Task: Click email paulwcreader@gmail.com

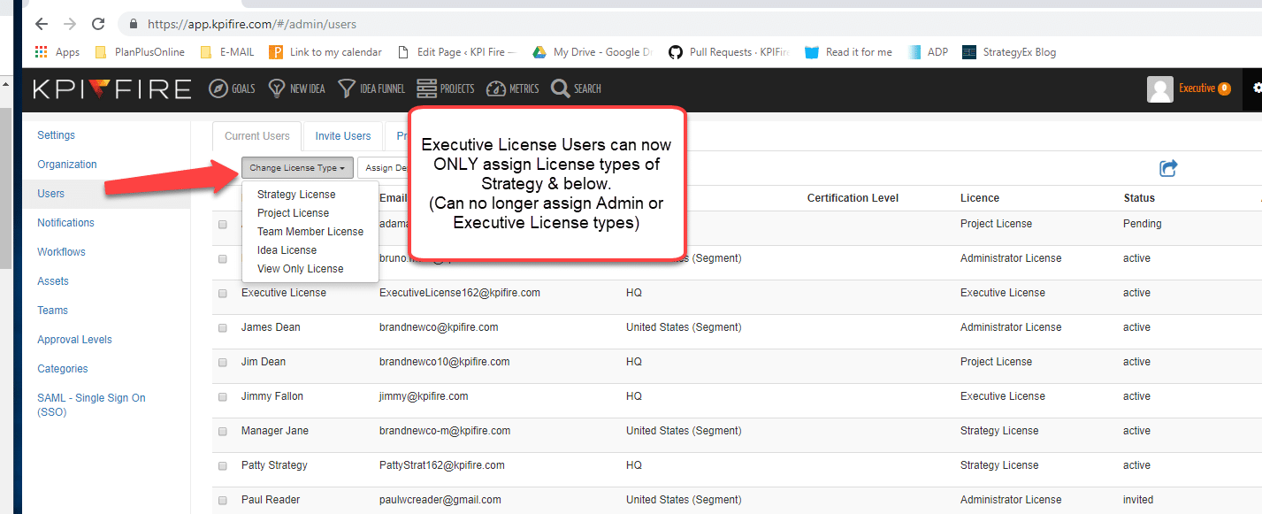Action: coord(440,500)
